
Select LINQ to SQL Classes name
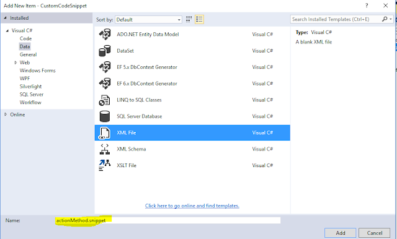pyautogui.click(x=139, y=100)
